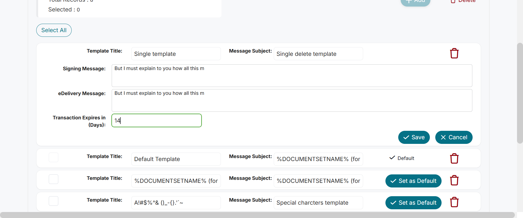Click trash icon beside Special charcters template
The image size is (523, 218).
pyautogui.click(x=454, y=202)
